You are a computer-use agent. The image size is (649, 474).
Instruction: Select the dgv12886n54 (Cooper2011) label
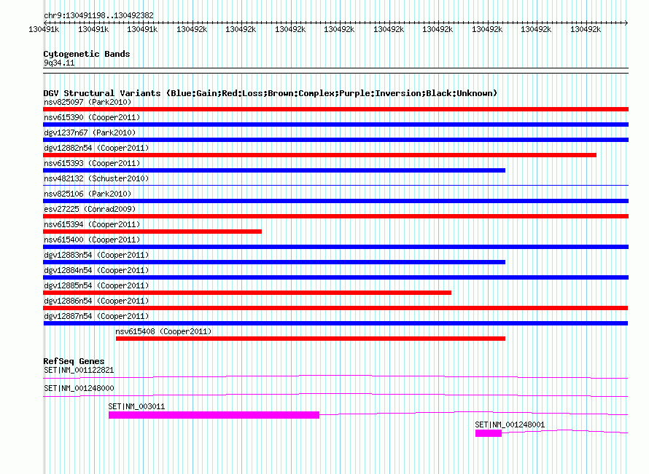tap(96, 301)
